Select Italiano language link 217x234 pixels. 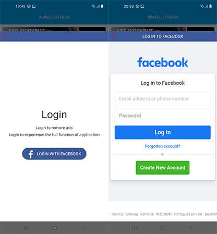click(117, 214)
